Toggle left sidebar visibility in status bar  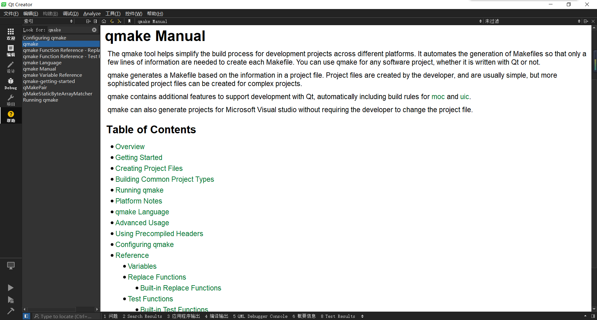26,316
